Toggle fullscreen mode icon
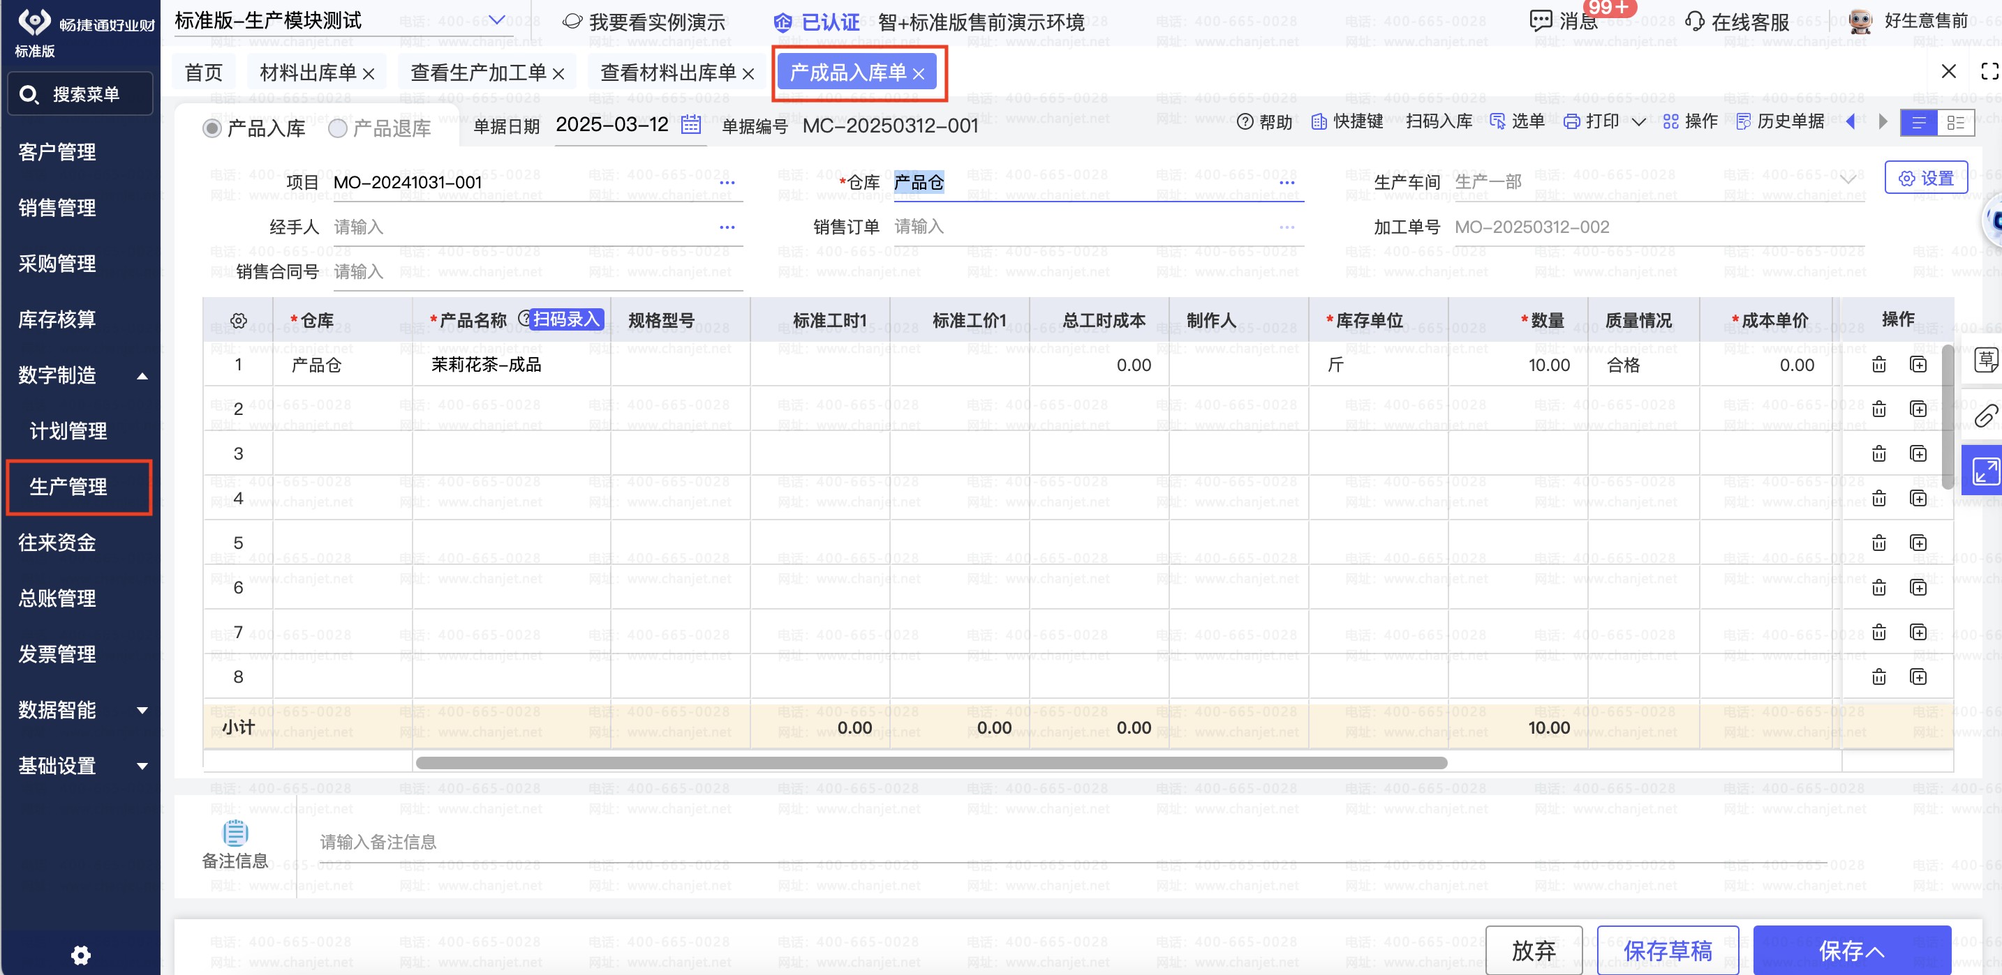The height and width of the screenshot is (975, 2002). point(1989,71)
